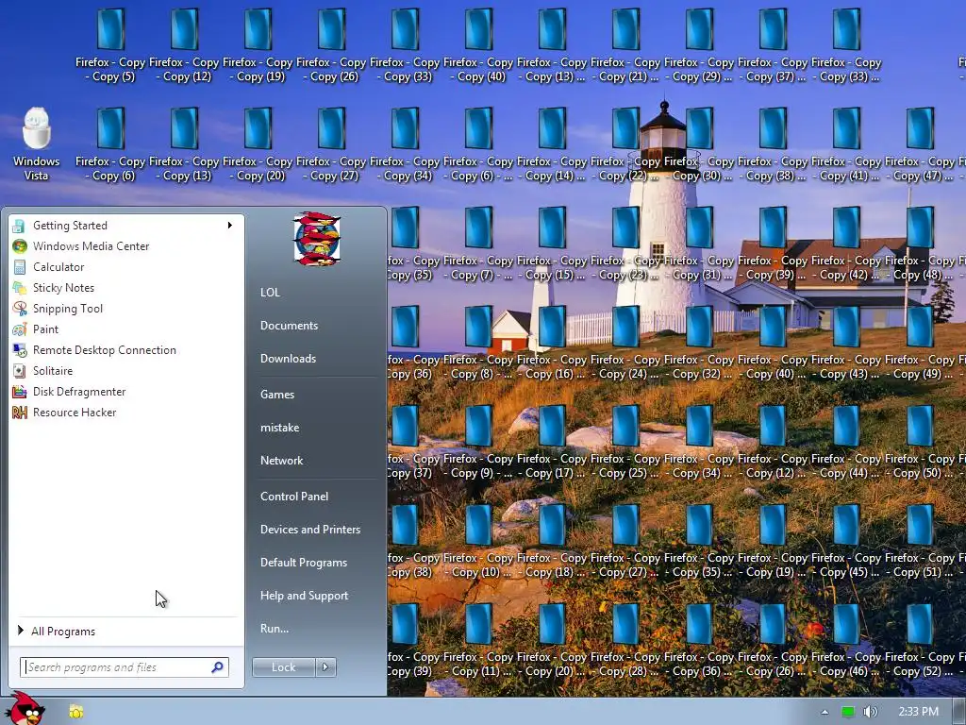
Task: Click the Lock button
Action: pos(283,667)
